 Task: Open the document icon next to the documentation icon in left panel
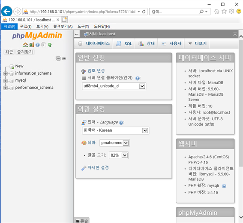tap(44, 45)
